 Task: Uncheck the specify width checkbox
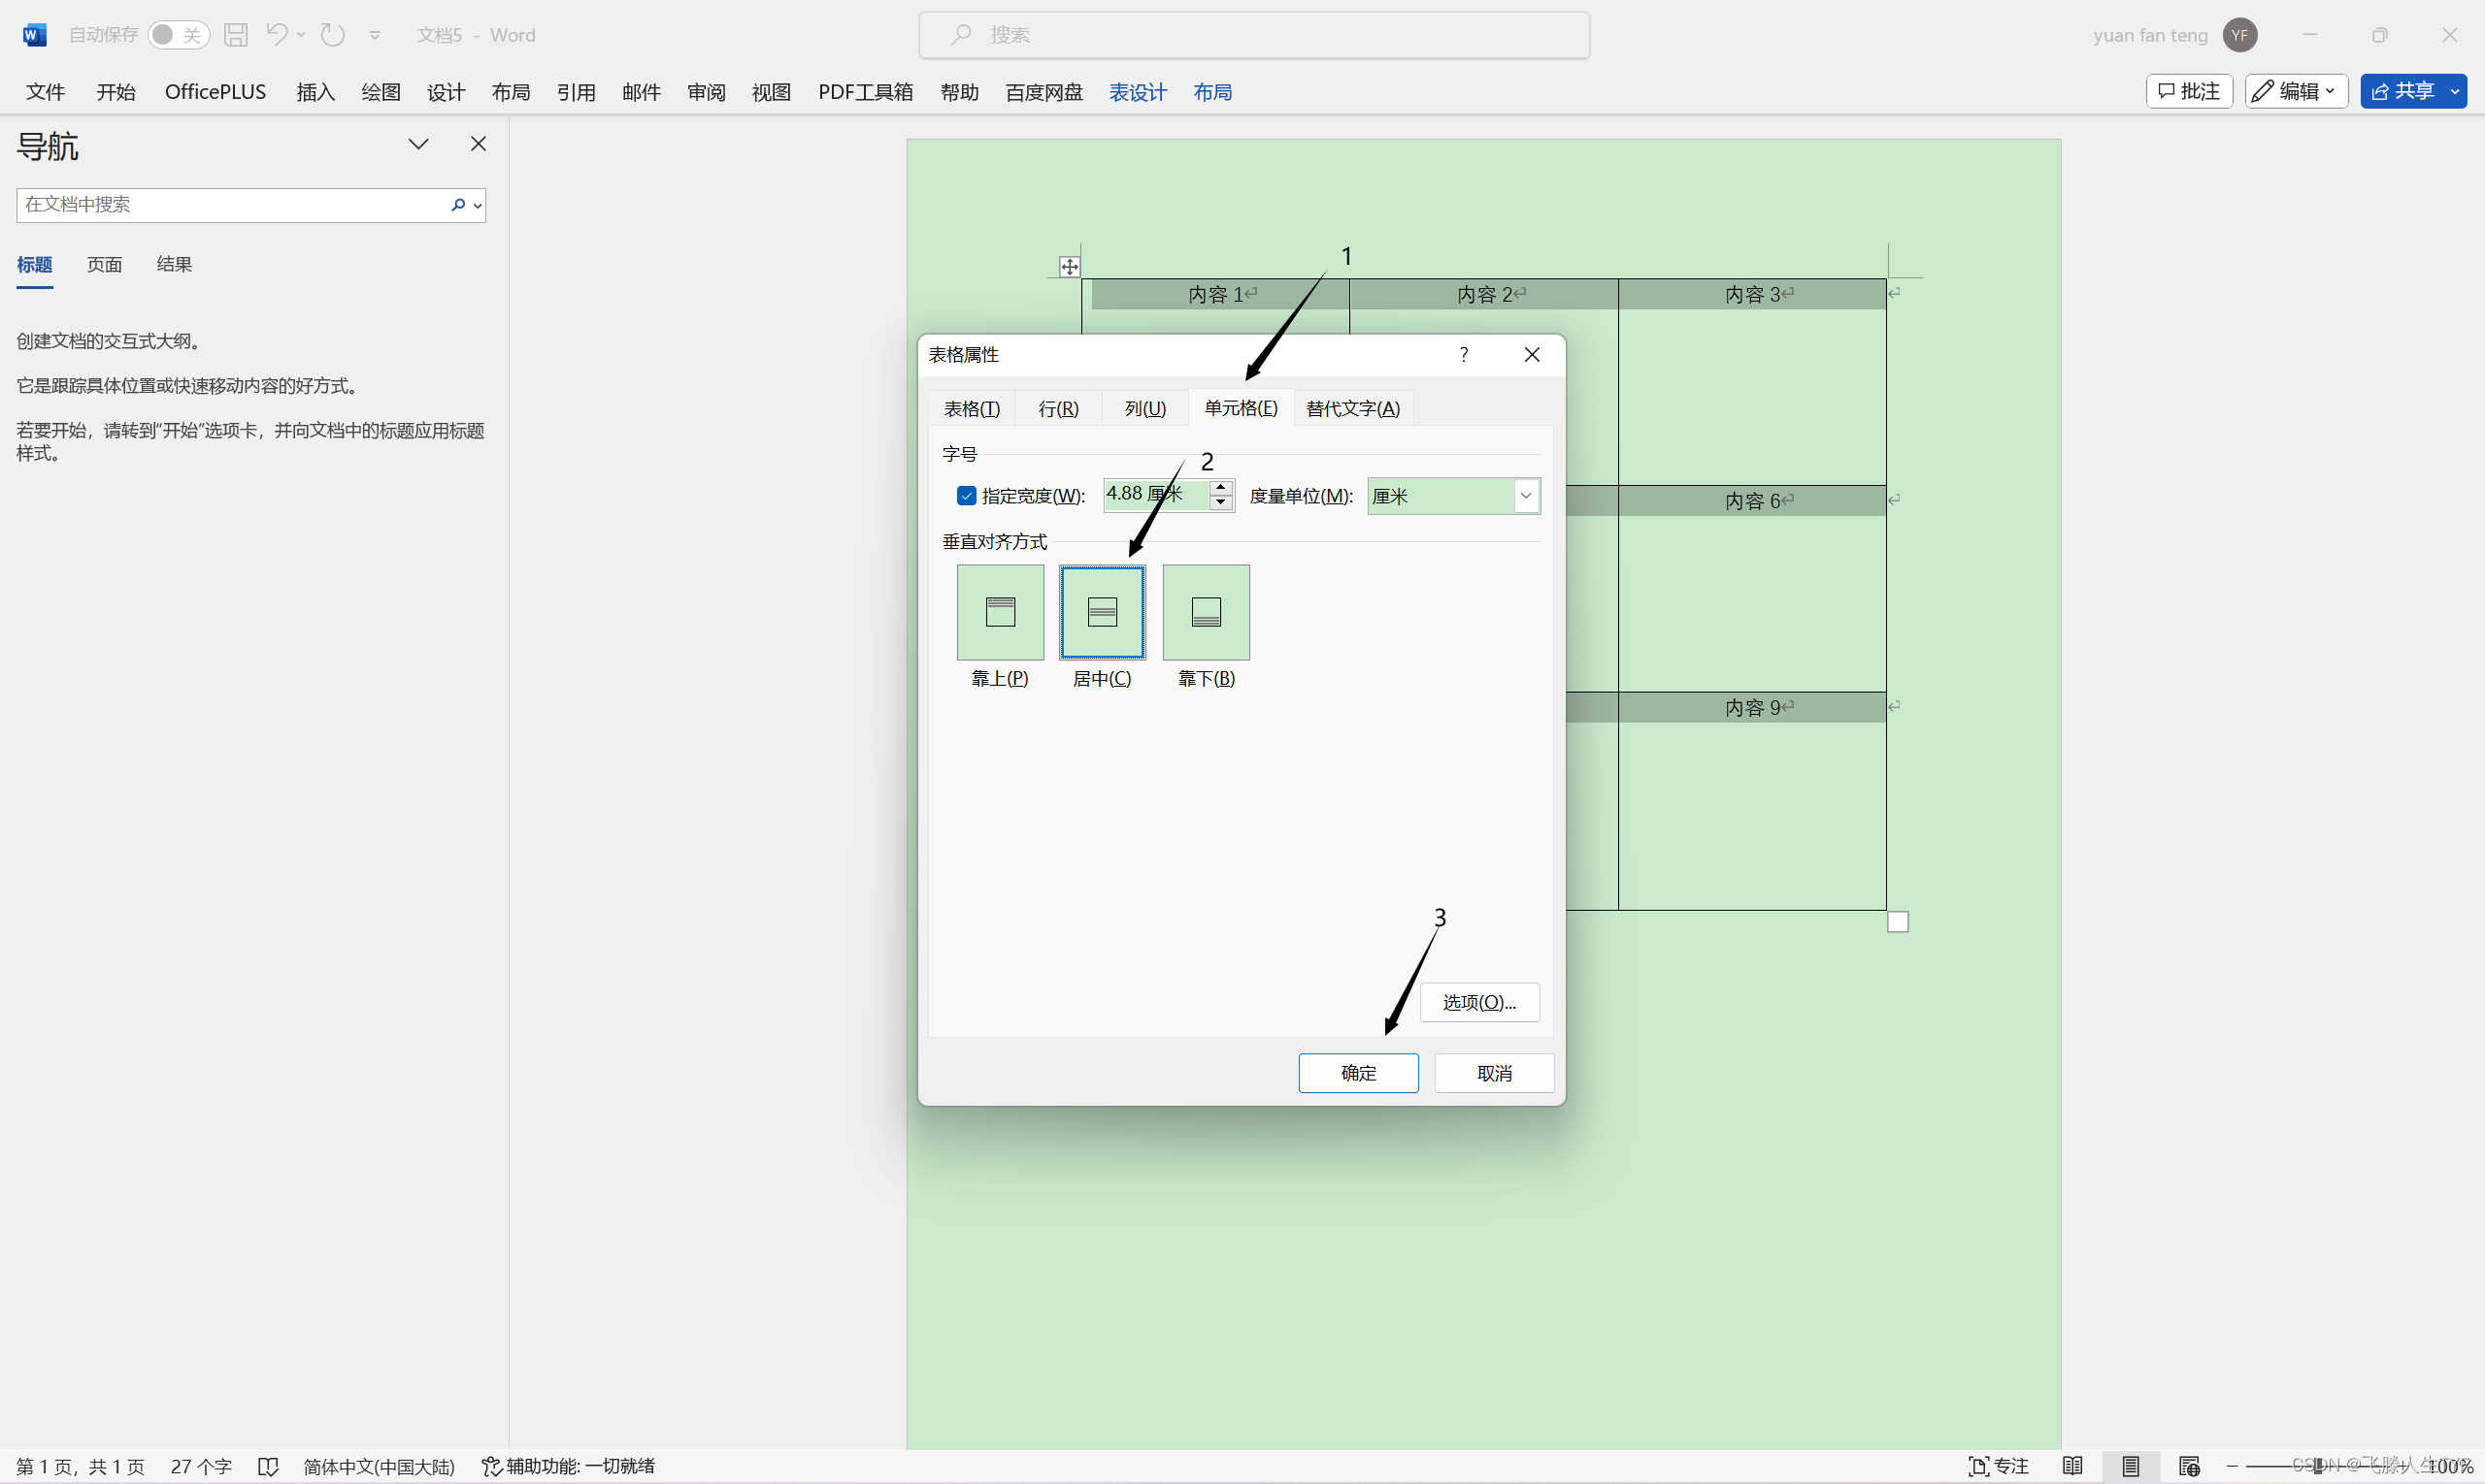[966, 496]
